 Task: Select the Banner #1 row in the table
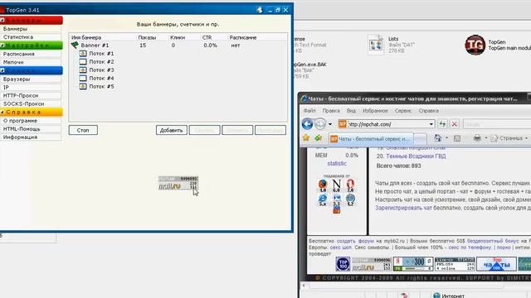(x=178, y=45)
